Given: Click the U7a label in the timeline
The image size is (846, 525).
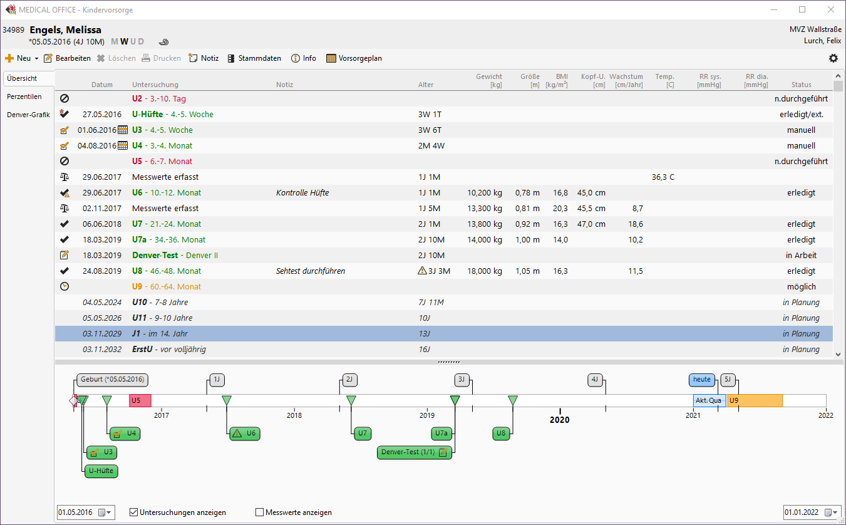Looking at the screenshot, I should click(x=443, y=433).
